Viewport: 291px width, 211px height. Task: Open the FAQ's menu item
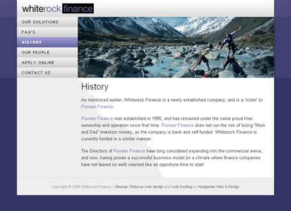[x=47, y=32]
